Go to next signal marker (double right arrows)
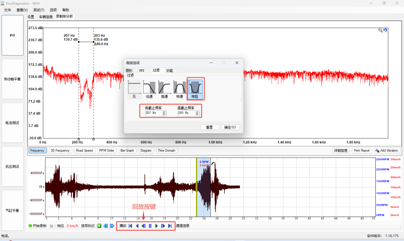Image resolution: width=404 pixels, height=241 pixels. pyautogui.click(x=112, y=226)
